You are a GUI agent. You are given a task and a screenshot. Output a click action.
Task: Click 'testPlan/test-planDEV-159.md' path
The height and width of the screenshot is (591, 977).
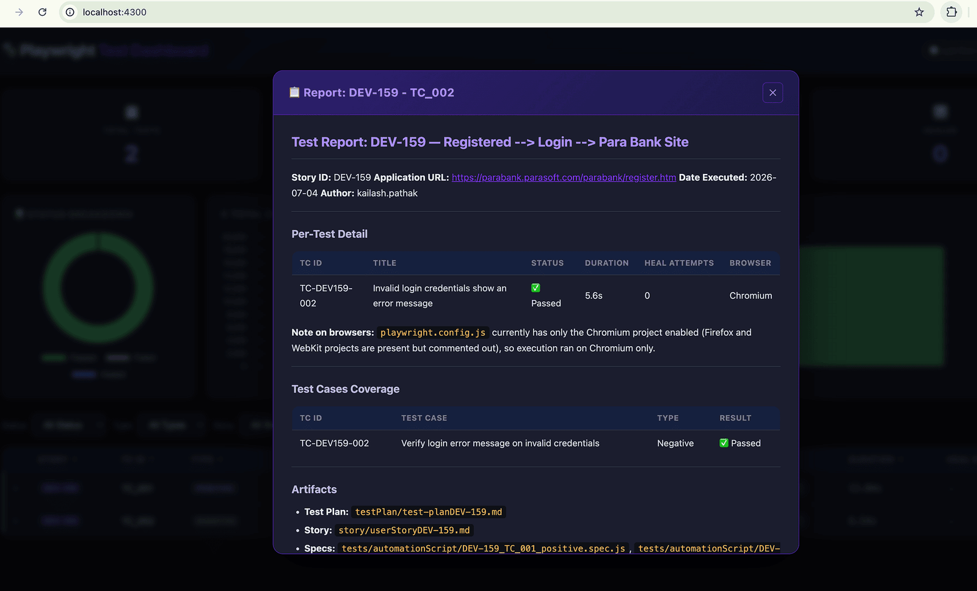pos(429,512)
